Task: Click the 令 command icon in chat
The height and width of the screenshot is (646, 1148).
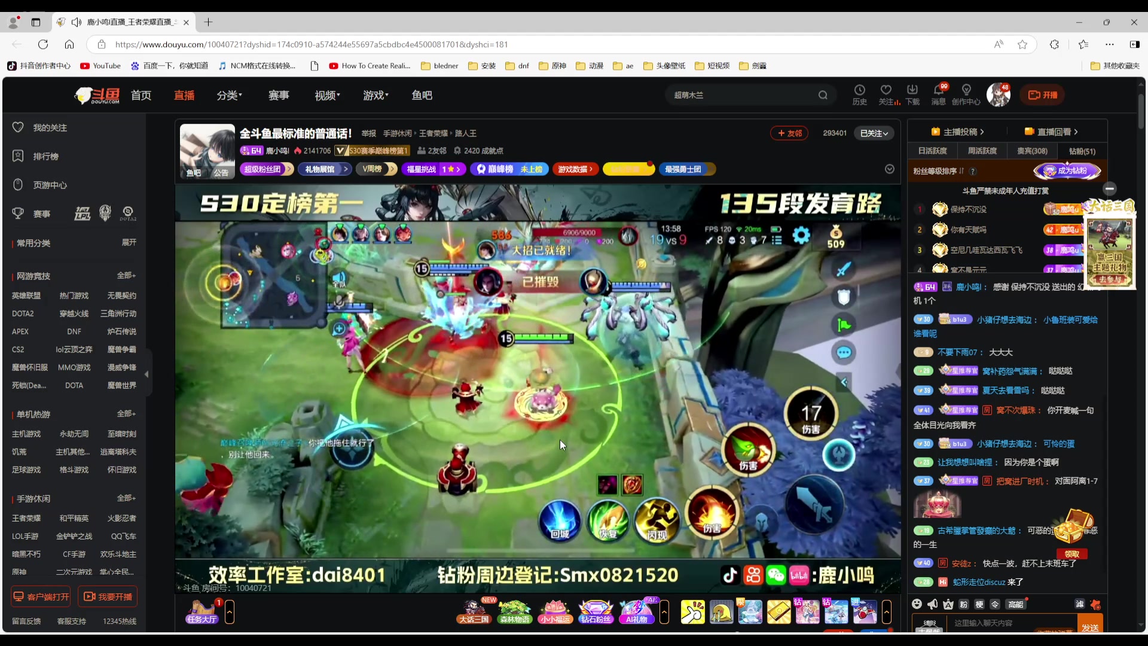Action: [995, 604]
